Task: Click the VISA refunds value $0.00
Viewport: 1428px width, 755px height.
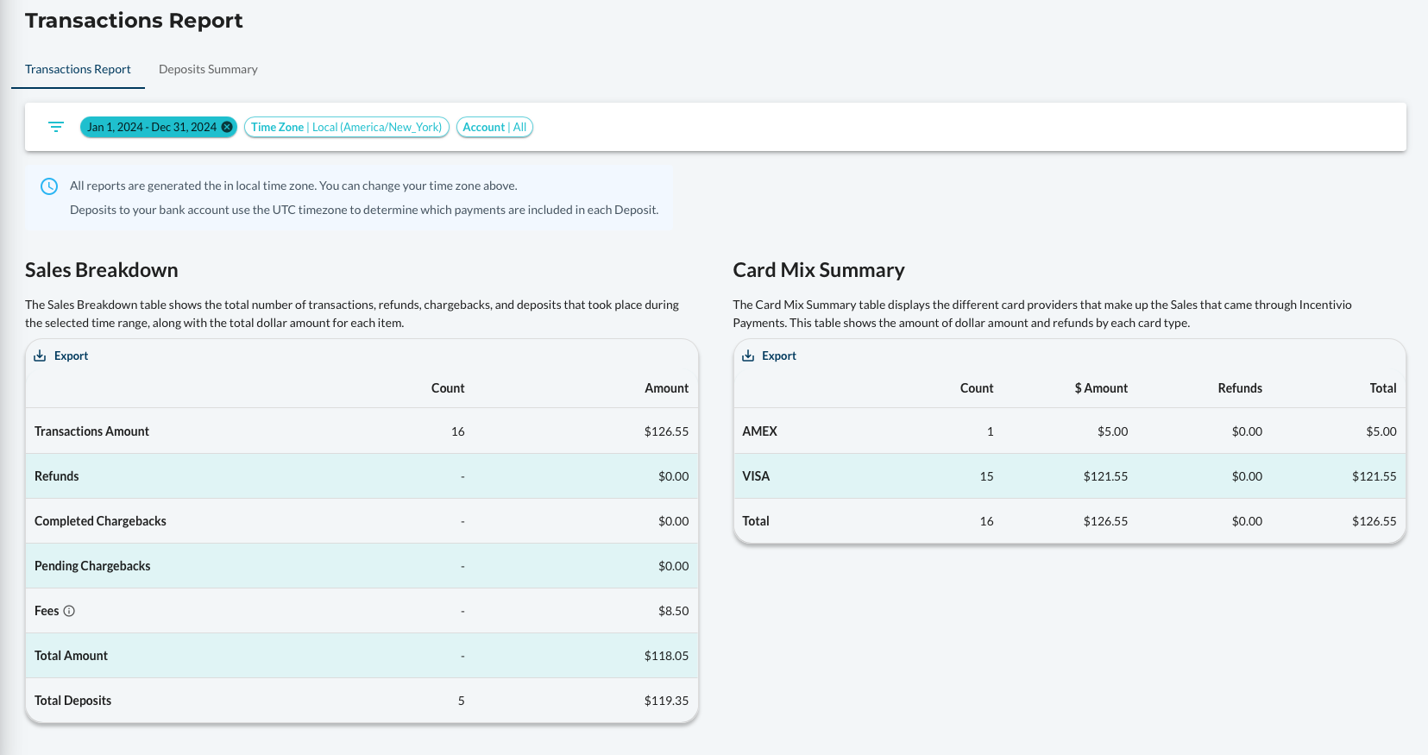Action: pos(1248,476)
